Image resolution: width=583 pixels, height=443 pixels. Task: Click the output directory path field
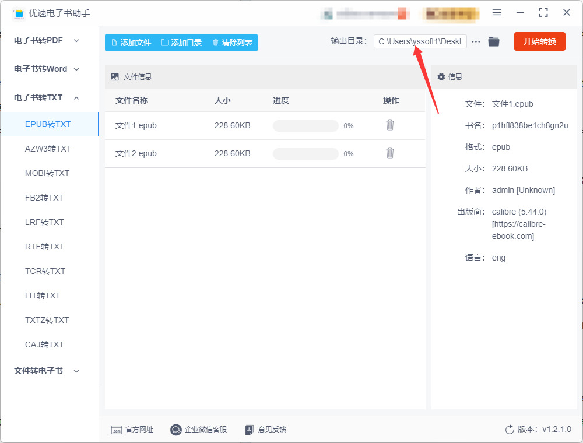(420, 41)
